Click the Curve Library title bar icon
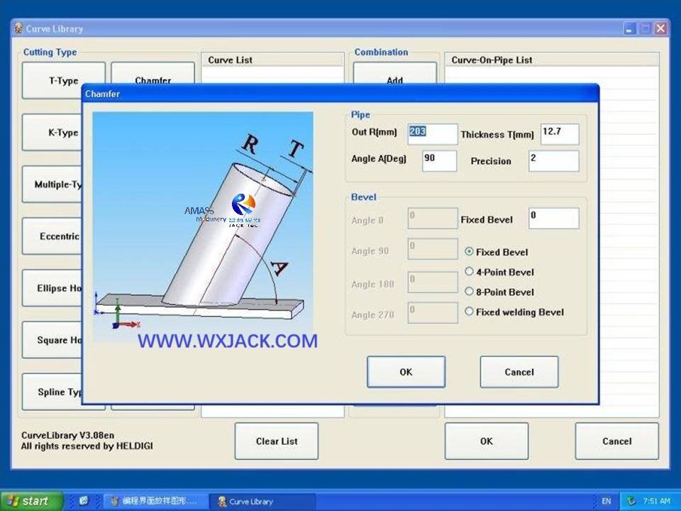 tap(18, 29)
